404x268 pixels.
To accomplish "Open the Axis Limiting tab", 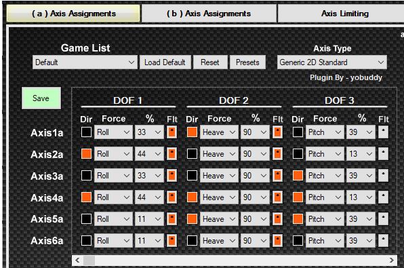I will pyautogui.click(x=341, y=14).
